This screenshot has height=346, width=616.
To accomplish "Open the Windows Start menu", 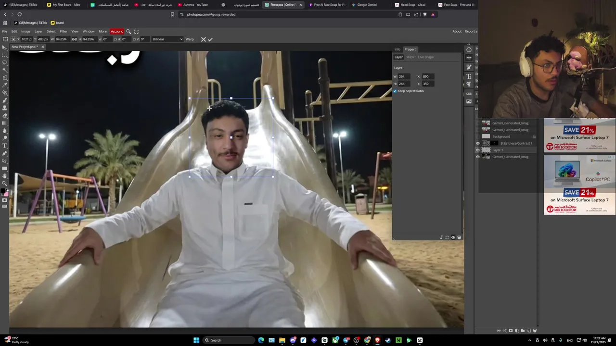I will point(196,340).
